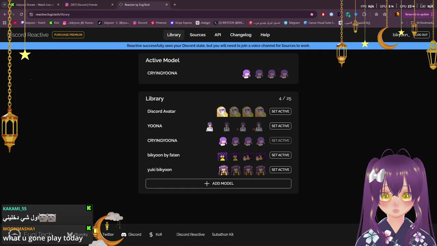Set YOONA model active
The height and width of the screenshot is (246, 437).
click(280, 126)
